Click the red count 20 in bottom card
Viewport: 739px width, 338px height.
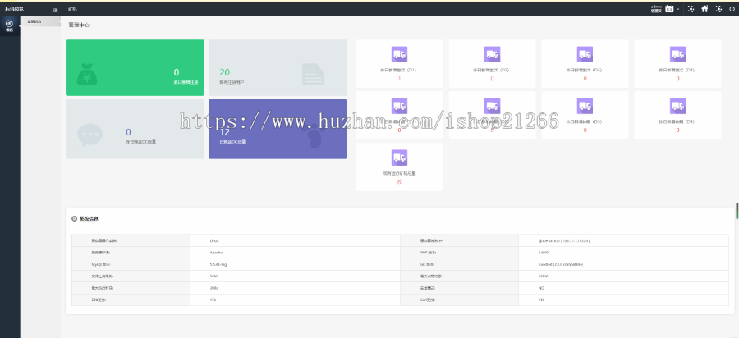(399, 181)
